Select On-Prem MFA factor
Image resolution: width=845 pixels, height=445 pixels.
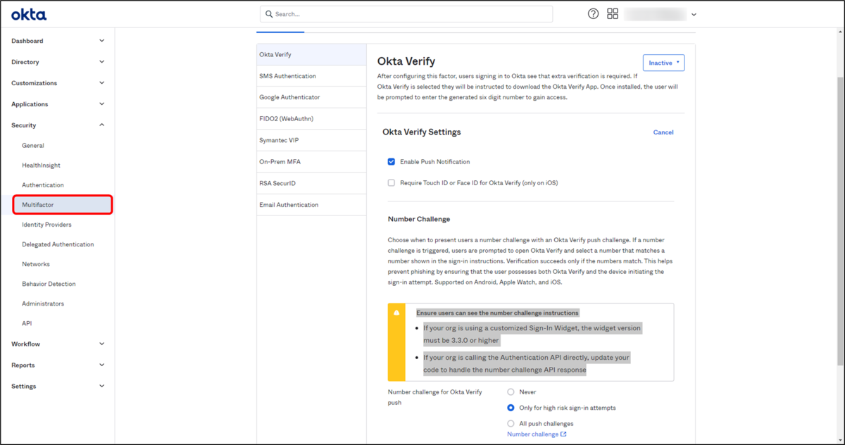311,162
